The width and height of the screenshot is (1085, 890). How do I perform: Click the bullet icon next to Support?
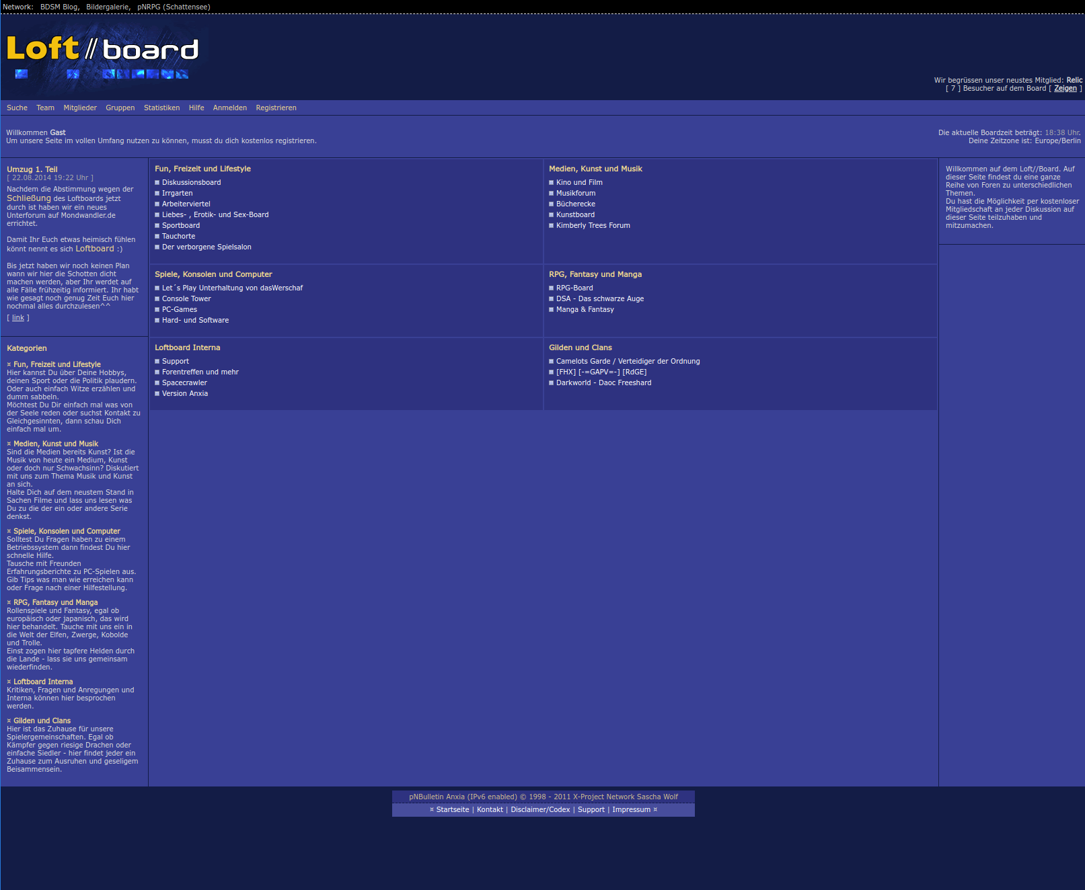[x=157, y=361]
